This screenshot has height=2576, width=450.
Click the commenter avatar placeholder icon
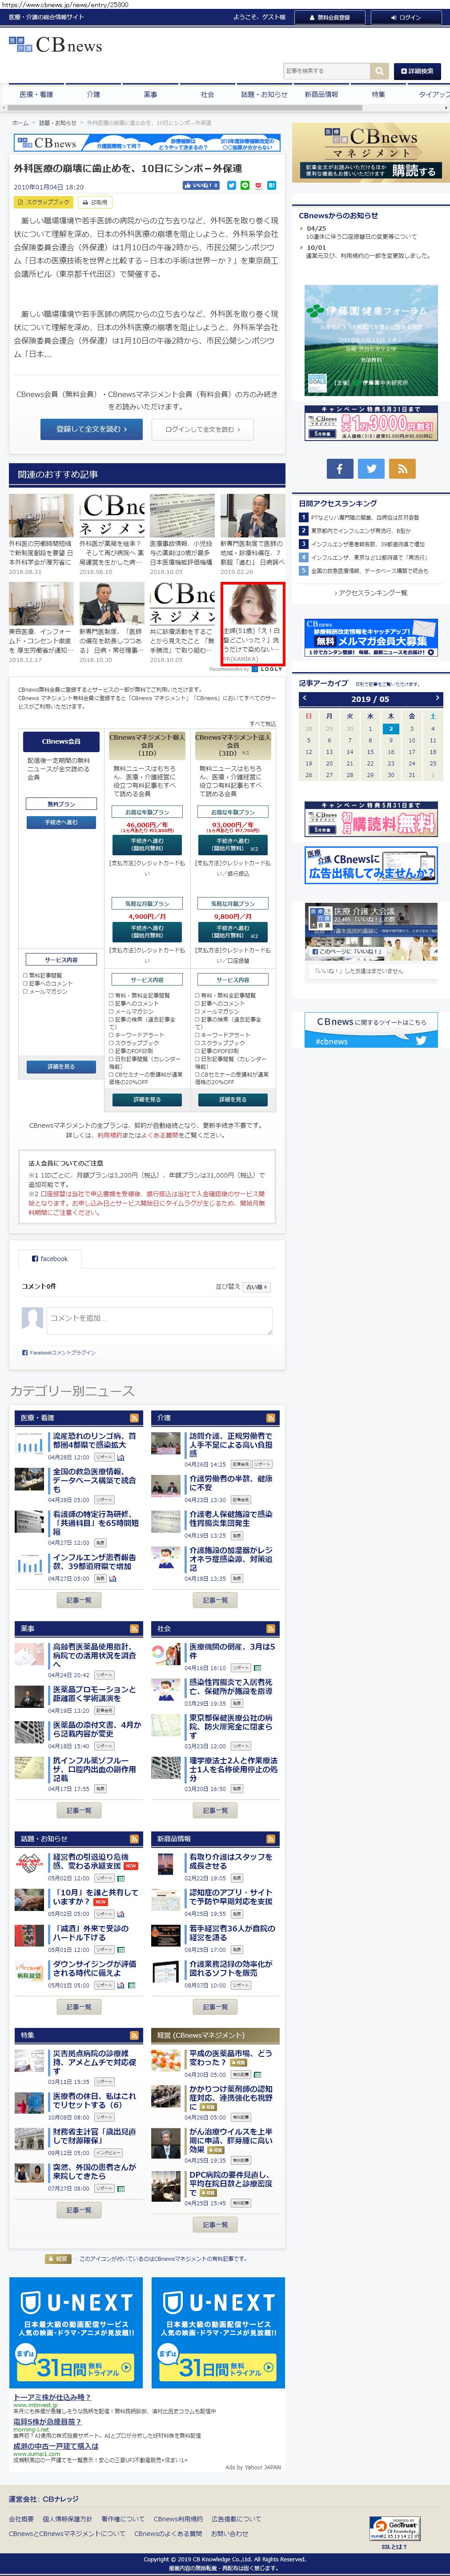(x=32, y=1319)
